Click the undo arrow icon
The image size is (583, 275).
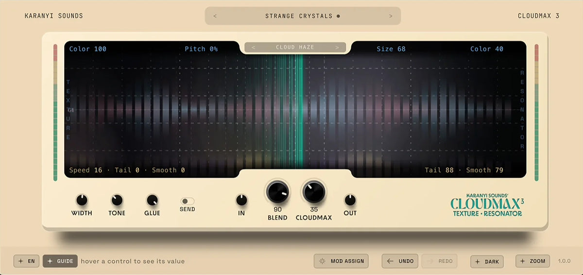tap(390, 261)
